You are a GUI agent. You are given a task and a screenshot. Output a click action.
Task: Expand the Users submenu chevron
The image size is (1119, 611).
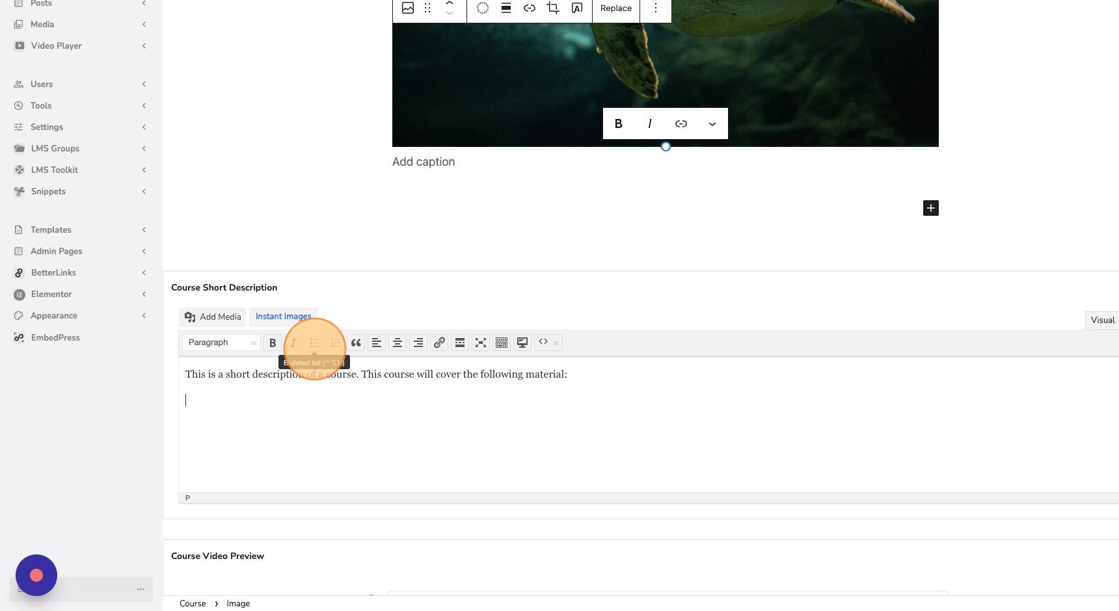pos(144,84)
